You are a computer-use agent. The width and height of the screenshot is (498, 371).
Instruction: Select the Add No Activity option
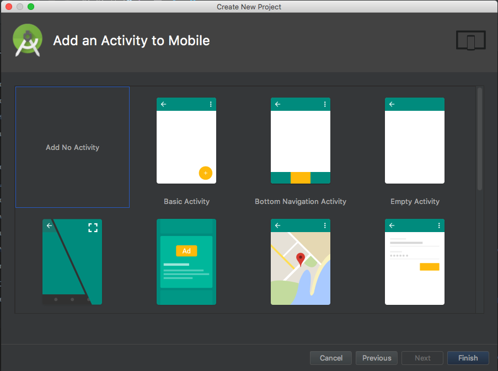click(x=72, y=147)
